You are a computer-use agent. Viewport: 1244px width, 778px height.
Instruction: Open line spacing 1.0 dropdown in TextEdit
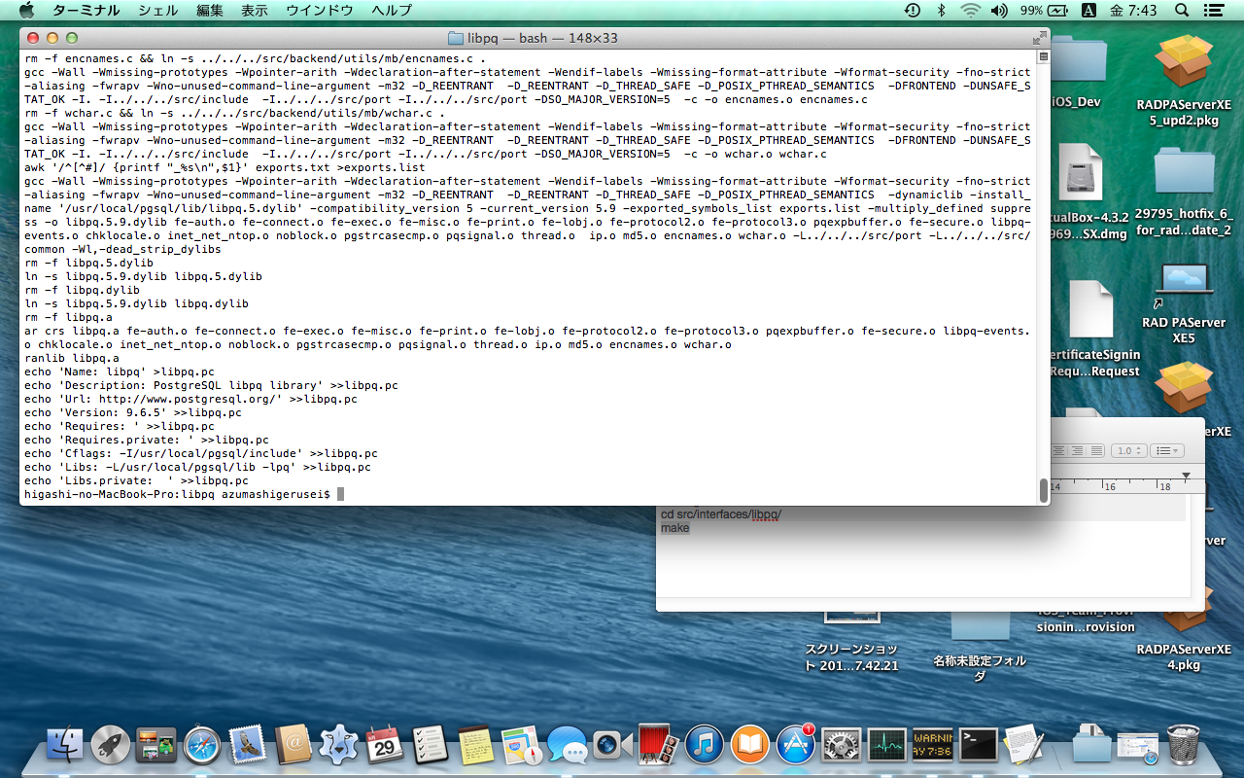(x=1128, y=451)
